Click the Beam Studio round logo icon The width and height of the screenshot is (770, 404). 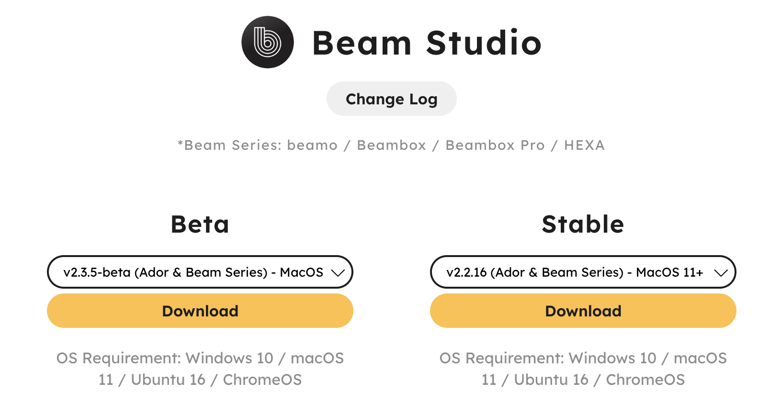(x=267, y=42)
